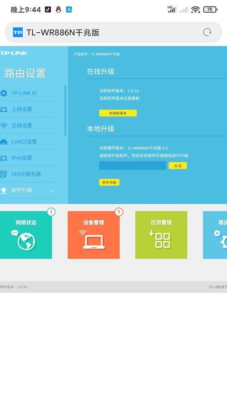Click the 9 badge on 设备管理
The image size is (227, 394).
118,212
